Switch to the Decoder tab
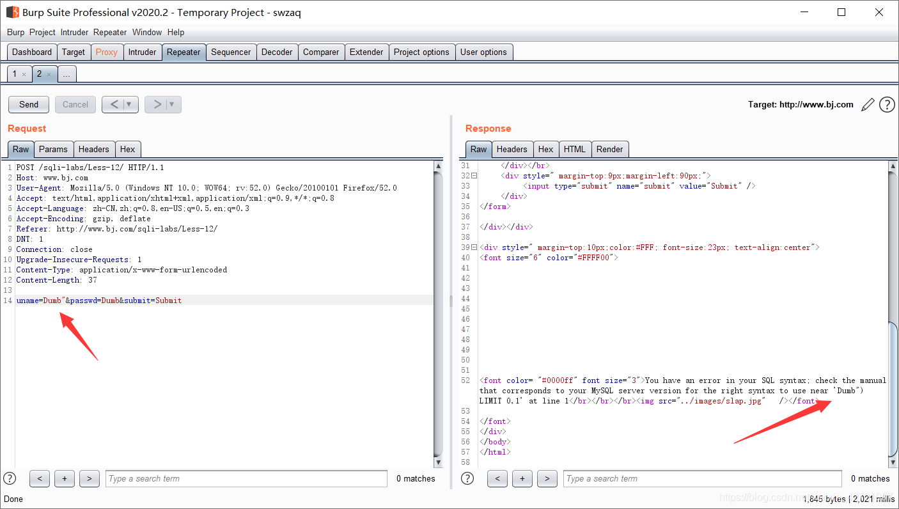 point(277,52)
